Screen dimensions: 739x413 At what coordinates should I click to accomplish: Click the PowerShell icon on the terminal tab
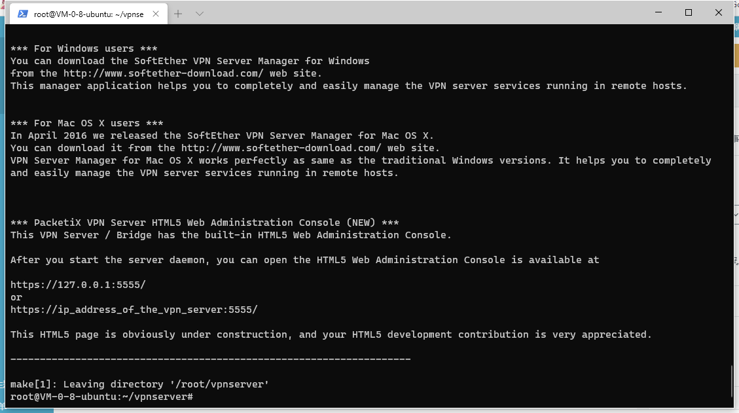(x=23, y=14)
